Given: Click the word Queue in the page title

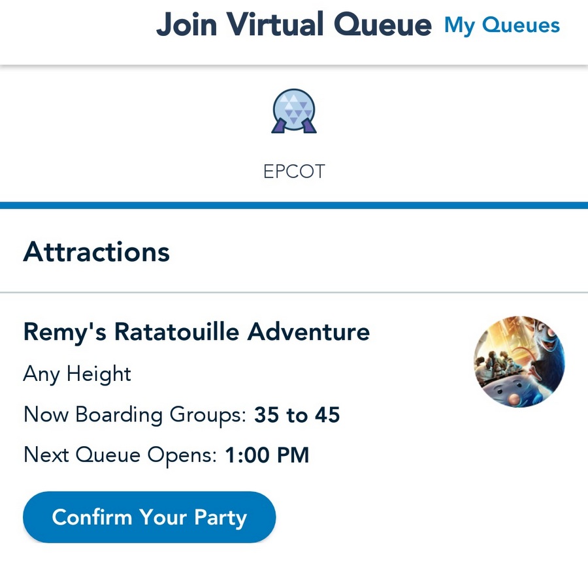Looking at the screenshot, I should point(382,25).
